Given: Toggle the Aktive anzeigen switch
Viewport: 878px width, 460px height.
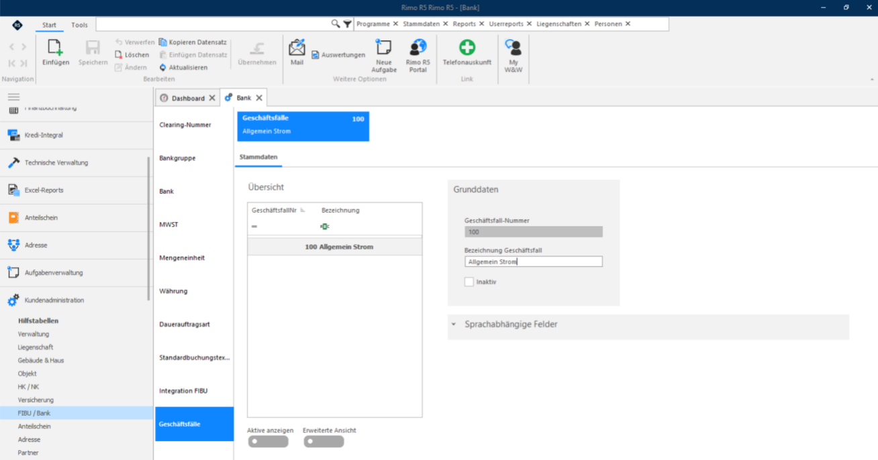Looking at the screenshot, I should pos(268,441).
